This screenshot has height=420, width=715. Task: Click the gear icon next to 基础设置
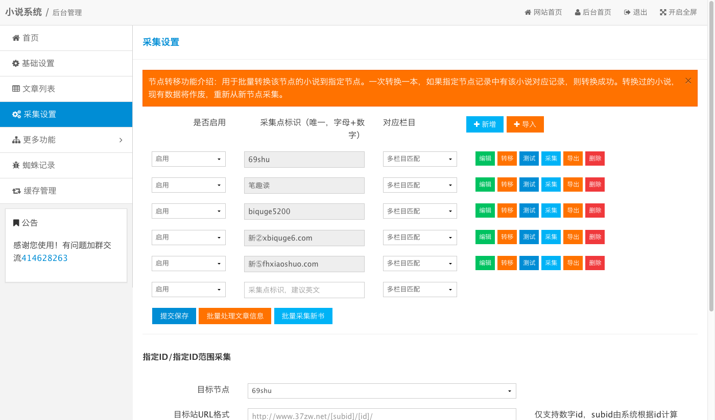16,63
